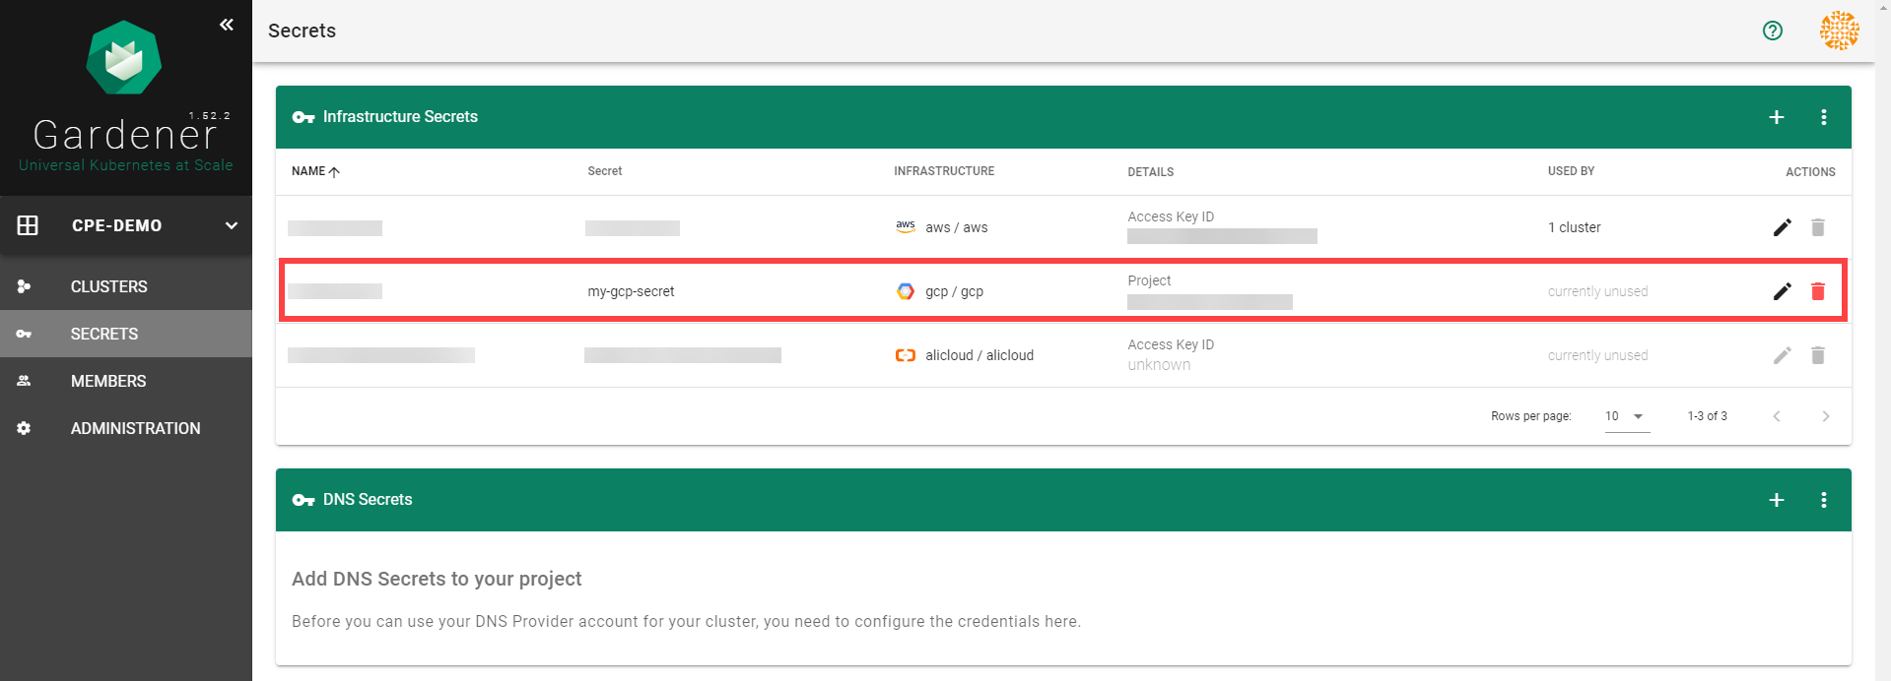The image size is (1891, 681).
Task: Click the Gardener logo
Action: (x=123, y=59)
